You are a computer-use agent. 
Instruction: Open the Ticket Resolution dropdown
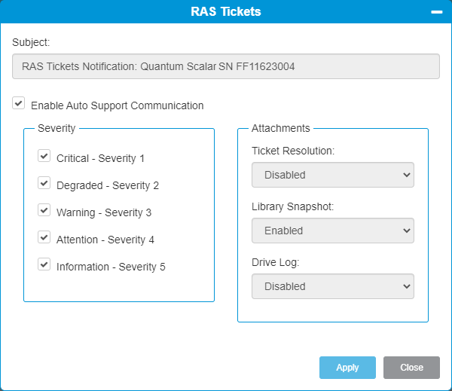[x=333, y=175]
